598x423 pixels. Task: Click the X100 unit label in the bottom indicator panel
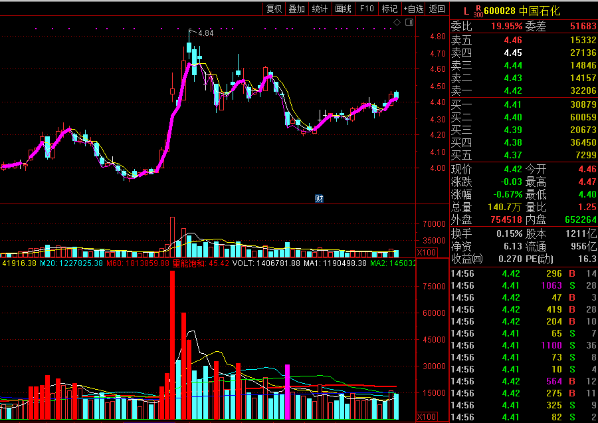(x=426, y=417)
